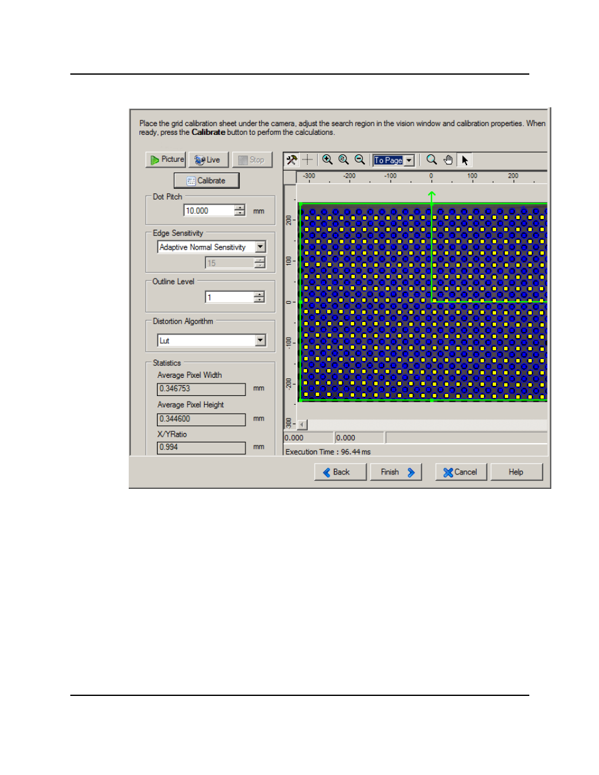This screenshot has height=775, width=599.
Task: Click the middle zoom magnifier icon
Action: tap(343, 160)
